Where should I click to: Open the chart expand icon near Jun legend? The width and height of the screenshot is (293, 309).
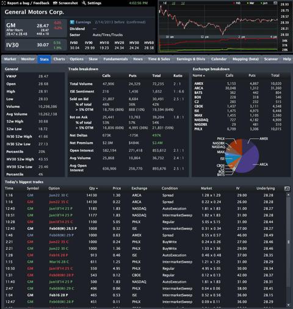click(275, 3)
